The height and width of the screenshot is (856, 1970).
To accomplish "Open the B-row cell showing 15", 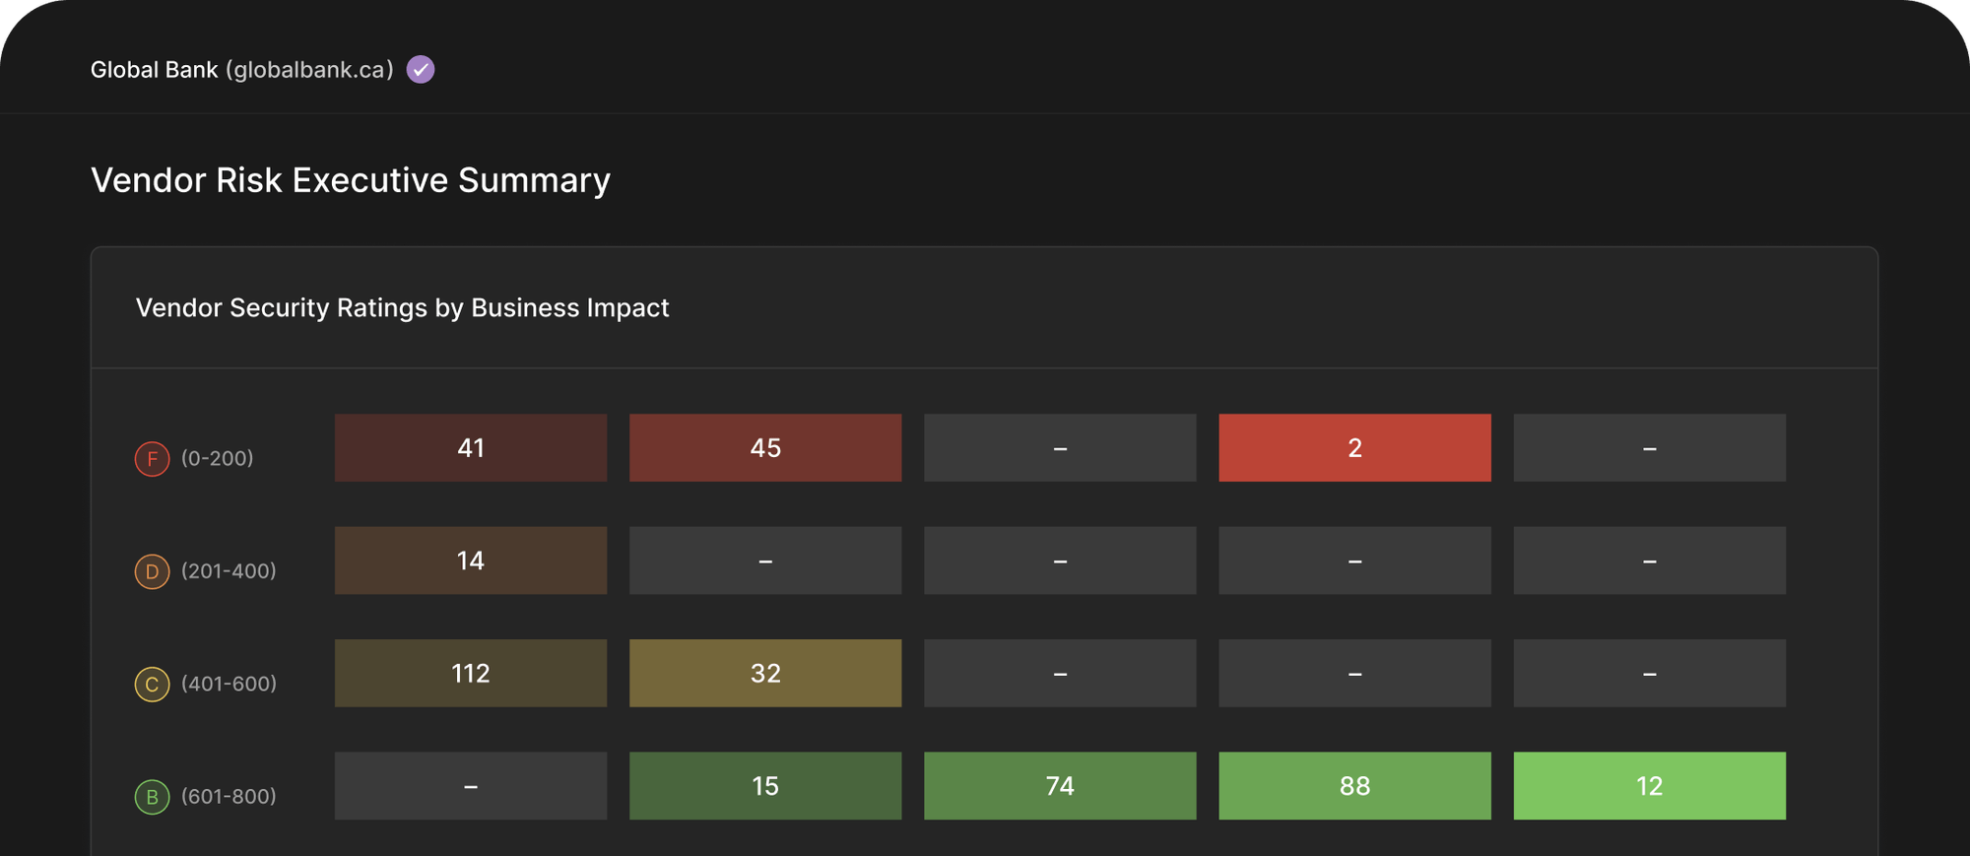I will pyautogui.click(x=765, y=786).
